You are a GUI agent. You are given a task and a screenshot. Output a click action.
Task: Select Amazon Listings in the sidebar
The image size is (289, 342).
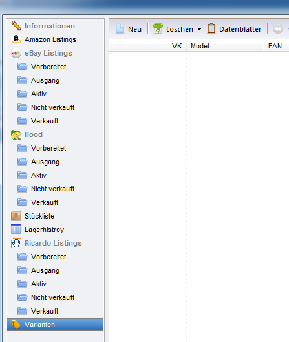[50, 39]
